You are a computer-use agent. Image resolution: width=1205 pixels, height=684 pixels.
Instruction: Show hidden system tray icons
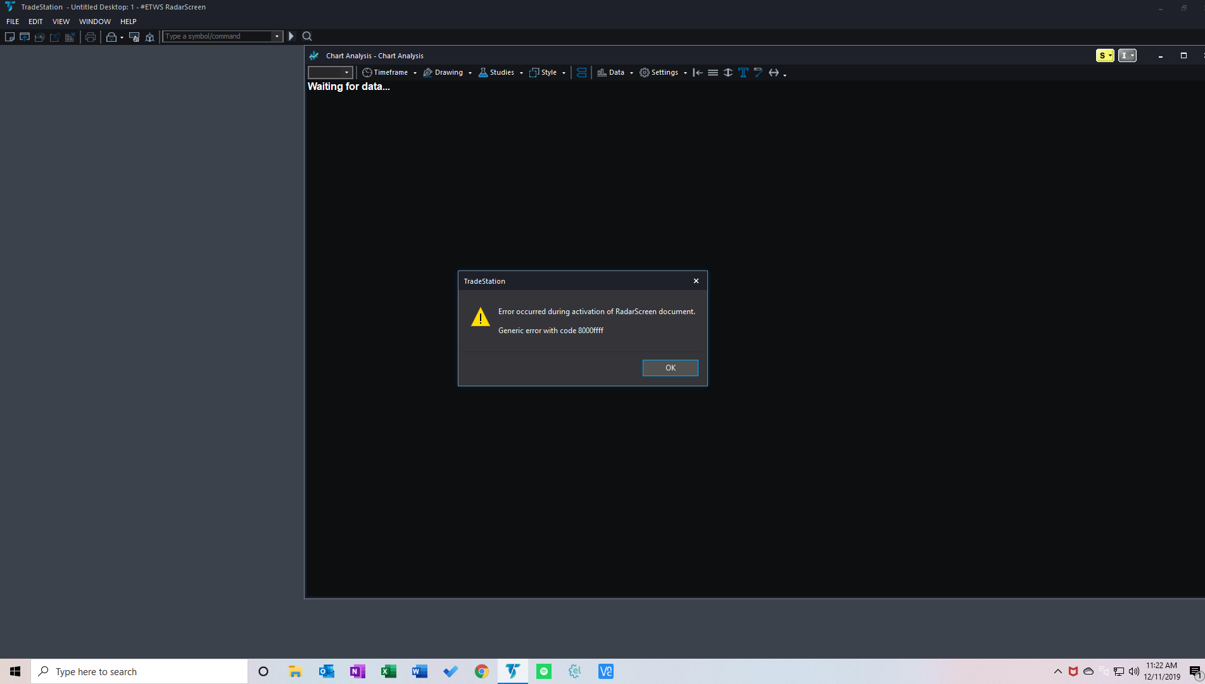[1058, 671]
